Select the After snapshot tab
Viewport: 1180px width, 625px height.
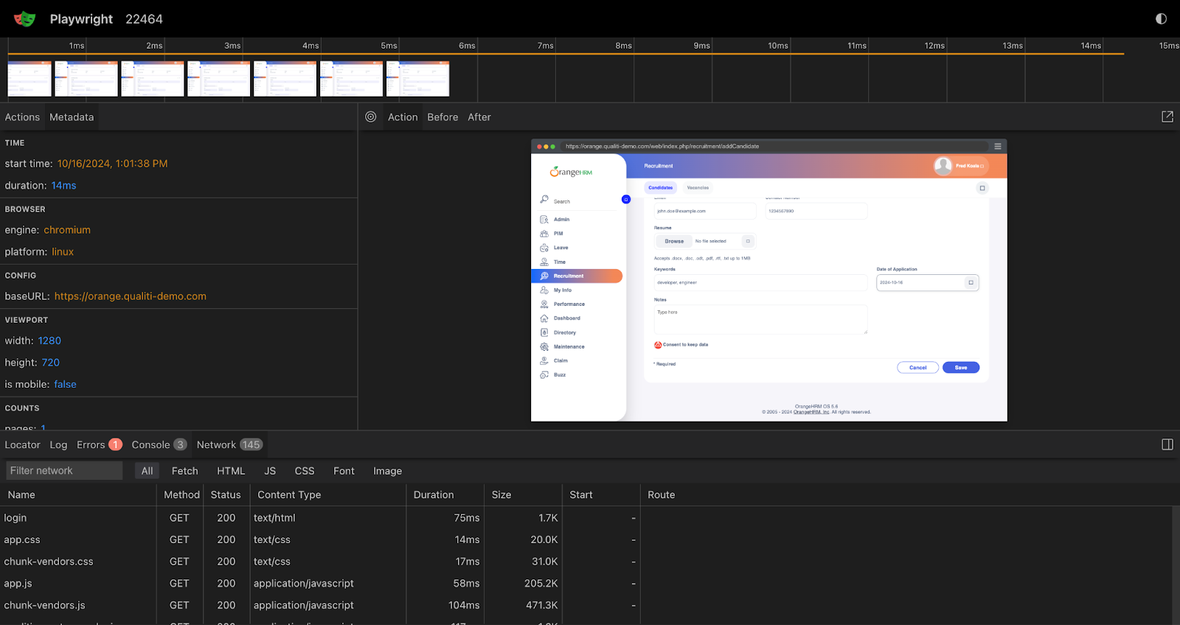[479, 117]
